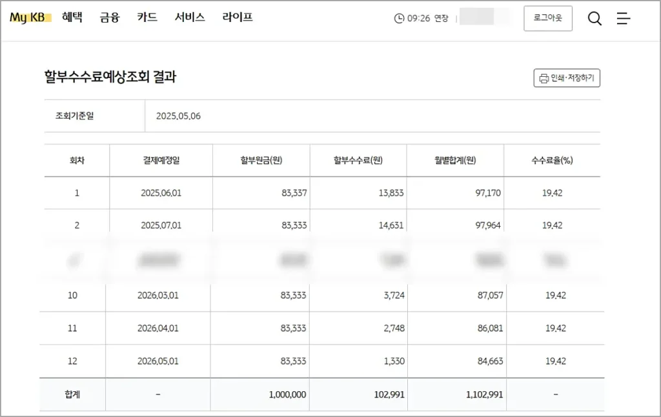Click the 할부원금(원) column header
This screenshot has height=417, width=661.
tap(261, 160)
